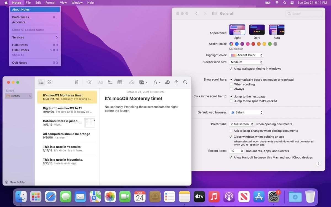Pick the green accent color swatch
331x207 pixels.
(270, 44)
